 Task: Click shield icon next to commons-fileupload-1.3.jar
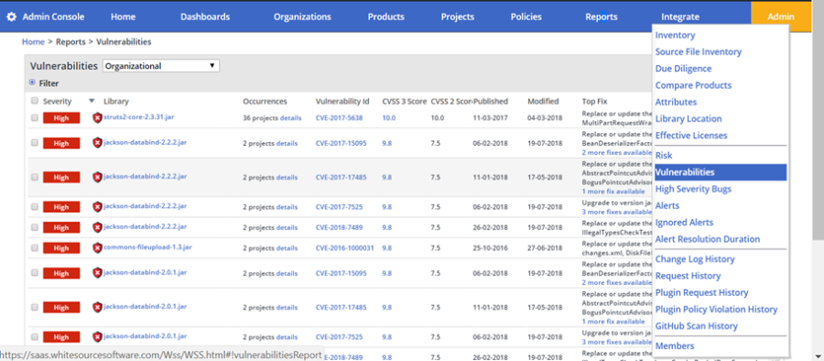pyautogui.click(x=97, y=247)
